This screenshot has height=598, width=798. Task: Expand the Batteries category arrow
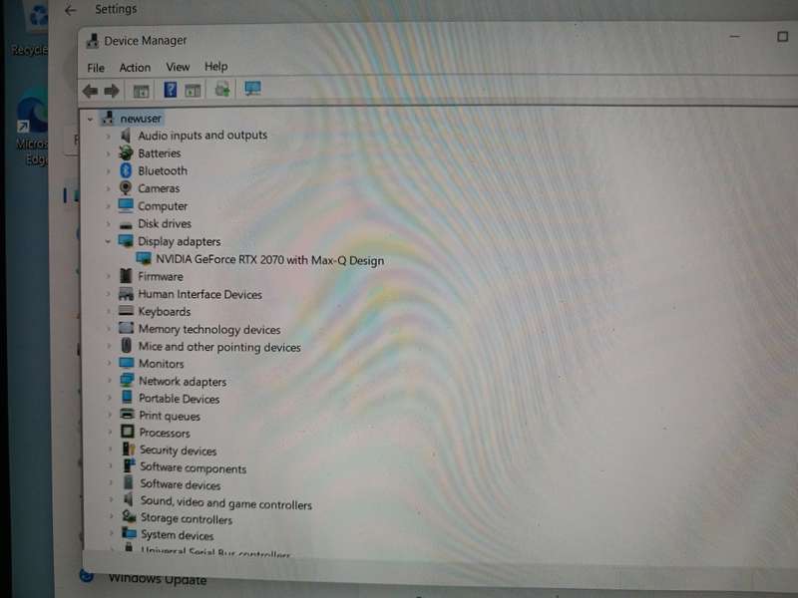(x=108, y=153)
